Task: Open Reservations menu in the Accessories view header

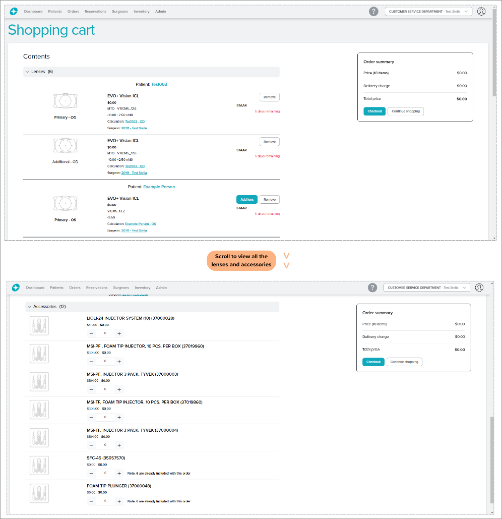Action: pos(96,287)
